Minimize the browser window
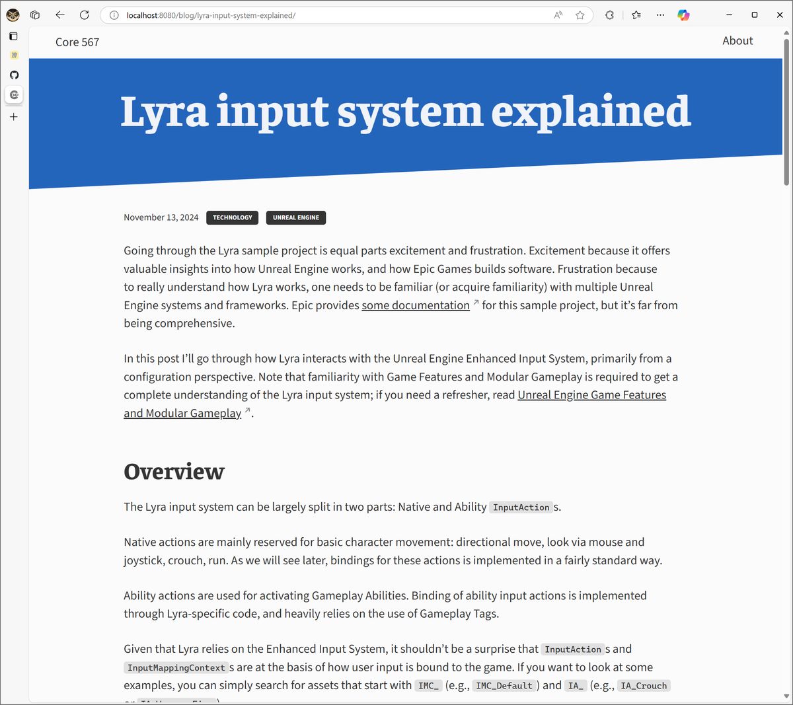Viewport: 793px width, 705px height. point(730,15)
